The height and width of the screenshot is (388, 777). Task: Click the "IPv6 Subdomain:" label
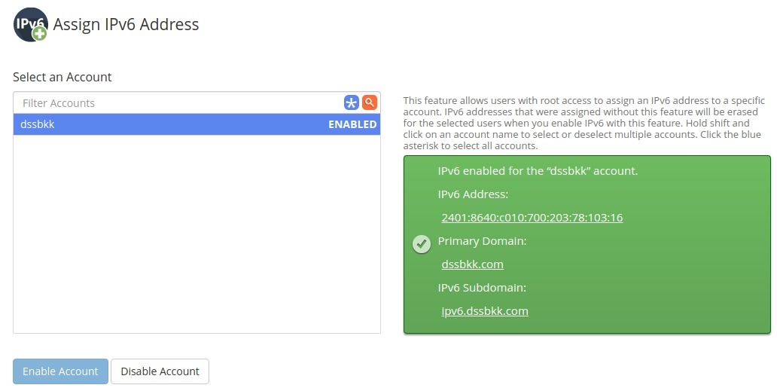click(x=482, y=287)
